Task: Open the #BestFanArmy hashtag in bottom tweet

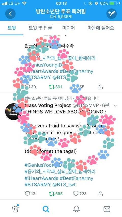Action: pos(77,178)
